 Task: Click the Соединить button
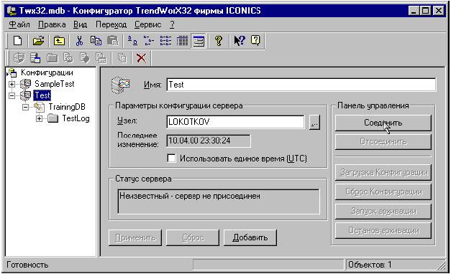(383, 123)
